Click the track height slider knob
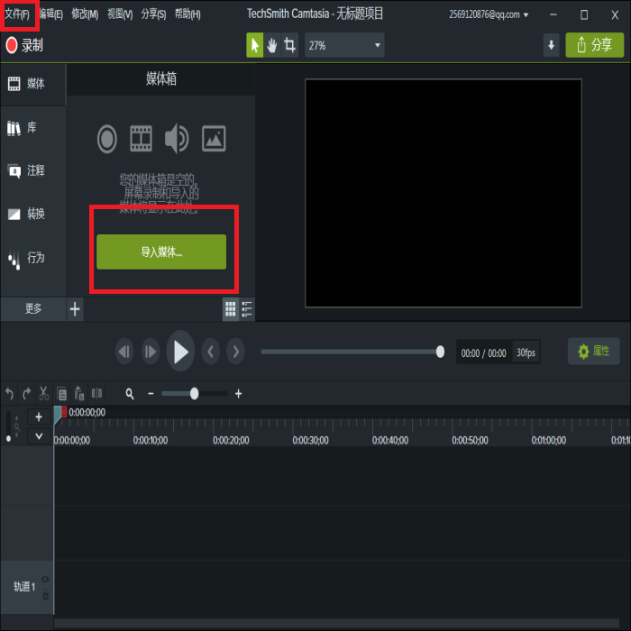Viewport: 631px width, 631px height. click(x=8, y=439)
